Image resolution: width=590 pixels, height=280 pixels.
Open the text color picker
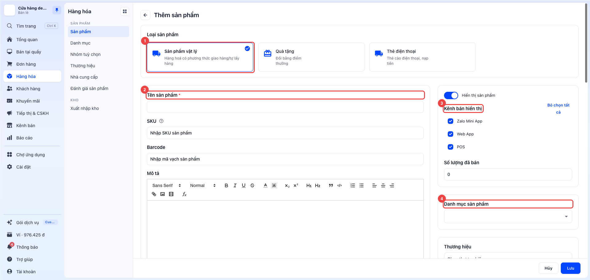coord(265,185)
